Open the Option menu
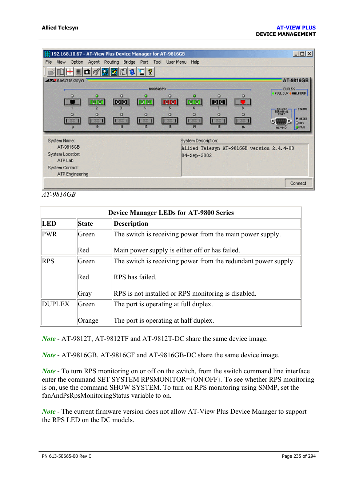Viewport: 347px width, 492px height. pyautogui.click(x=77, y=62)
